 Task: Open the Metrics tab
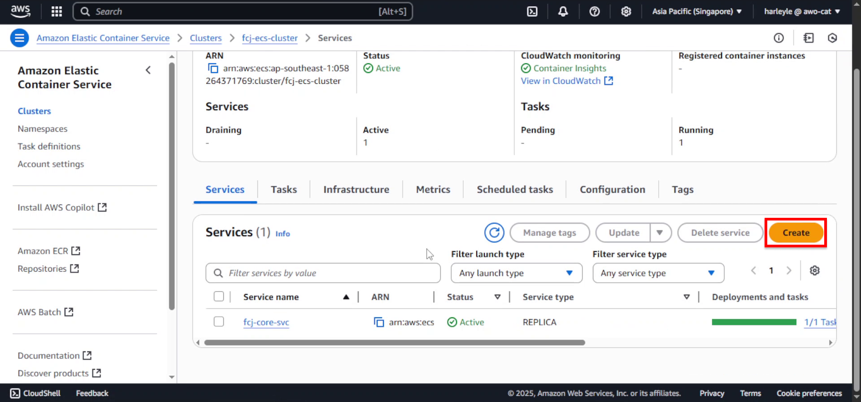point(433,190)
